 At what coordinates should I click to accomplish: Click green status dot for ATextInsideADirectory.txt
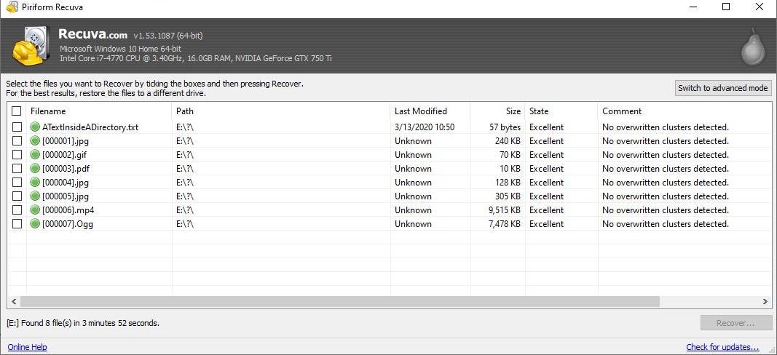coord(35,127)
